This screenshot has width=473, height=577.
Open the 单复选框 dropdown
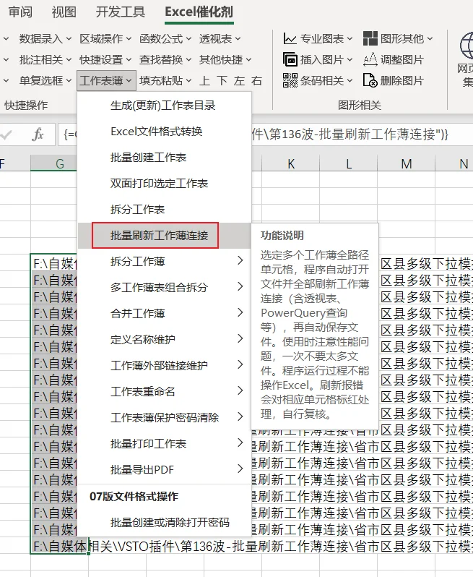(45, 80)
